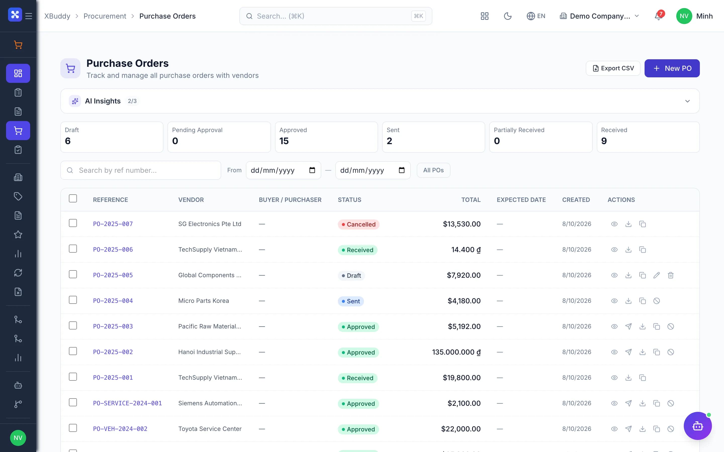The image size is (724, 452).
Task: Open the PO-2025-007 reference link
Action: pyautogui.click(x=113, y=224)
